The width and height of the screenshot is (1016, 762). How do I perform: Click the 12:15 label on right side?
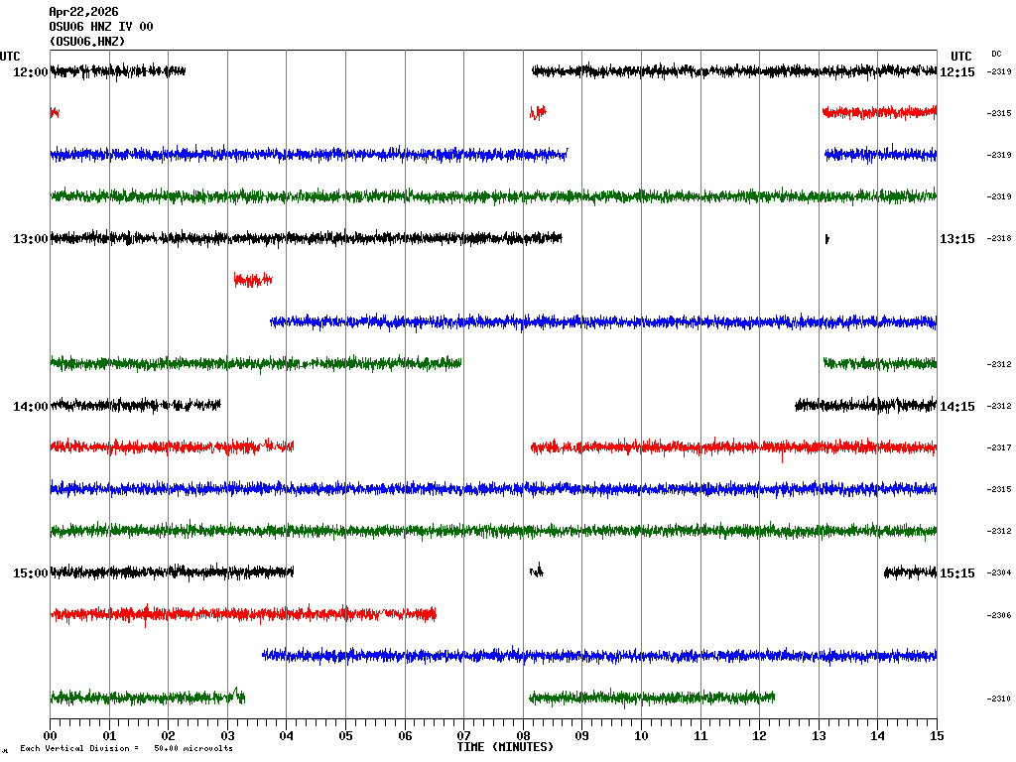[956, 72]
